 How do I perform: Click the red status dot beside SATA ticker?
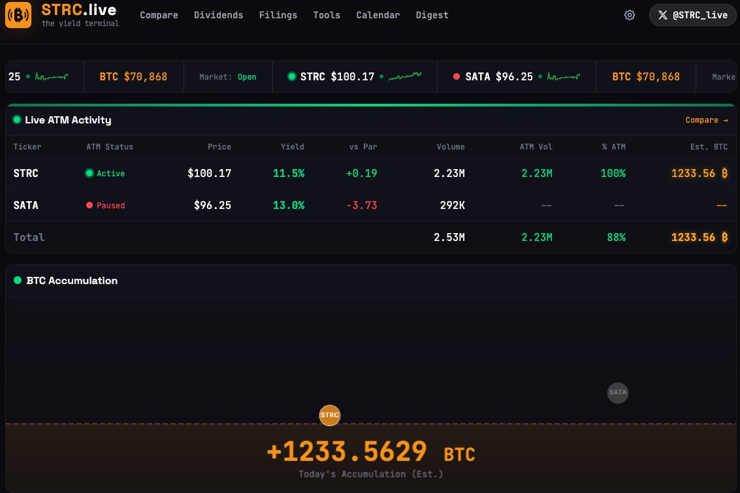point(457,76)
